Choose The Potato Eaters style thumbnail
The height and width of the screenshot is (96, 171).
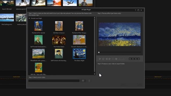coord(59,40)
